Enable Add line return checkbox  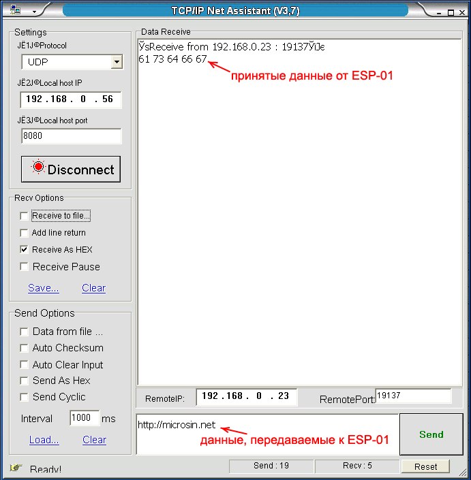pos(24,233)
